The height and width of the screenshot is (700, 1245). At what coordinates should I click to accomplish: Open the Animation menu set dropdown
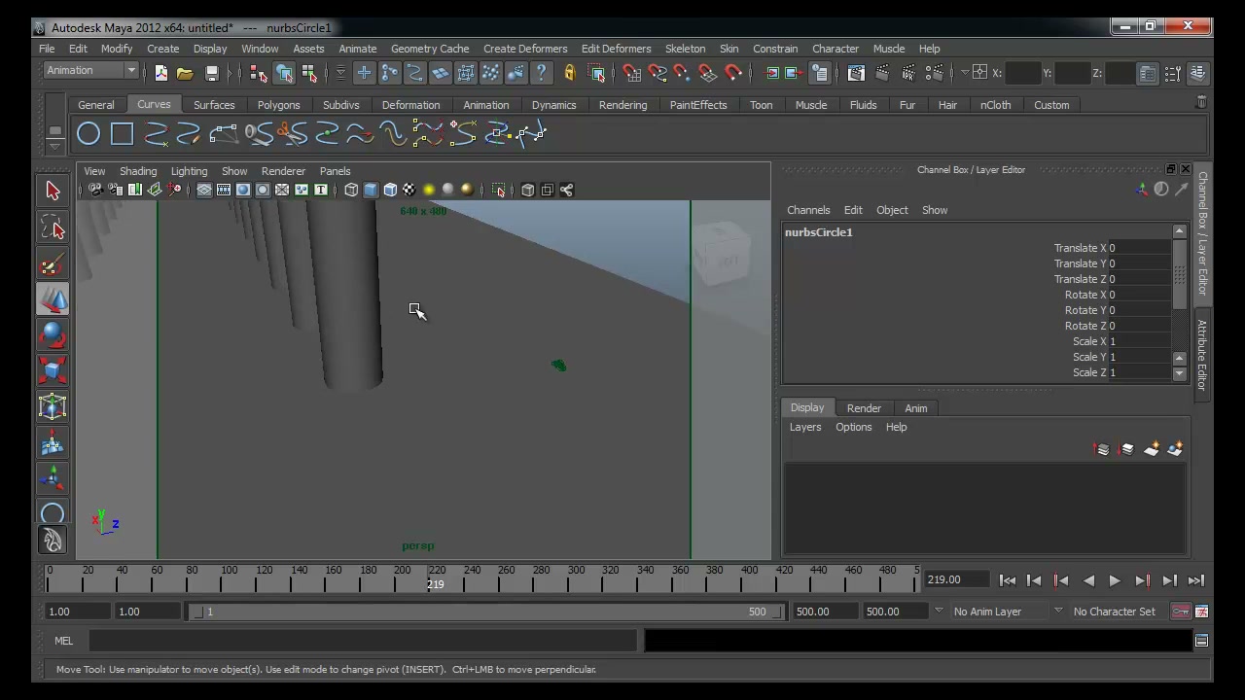point(91,71)
